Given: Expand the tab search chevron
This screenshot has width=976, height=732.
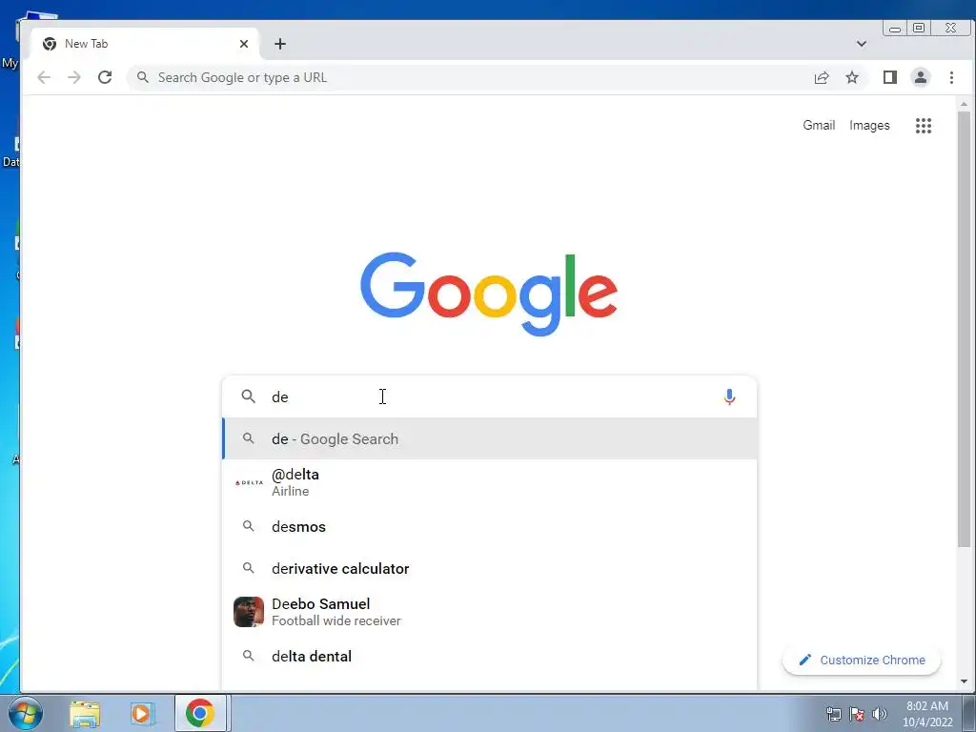Looking at the screenshot, I should [x=862, y=44].
